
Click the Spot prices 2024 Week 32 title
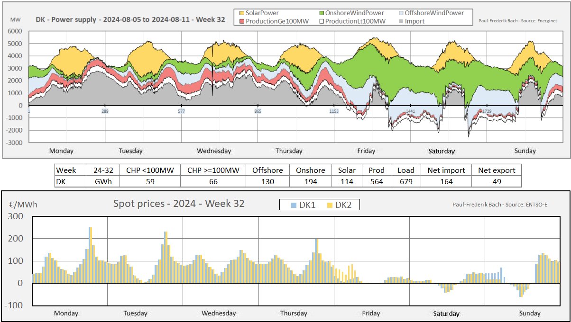click(x=179, y=204)
